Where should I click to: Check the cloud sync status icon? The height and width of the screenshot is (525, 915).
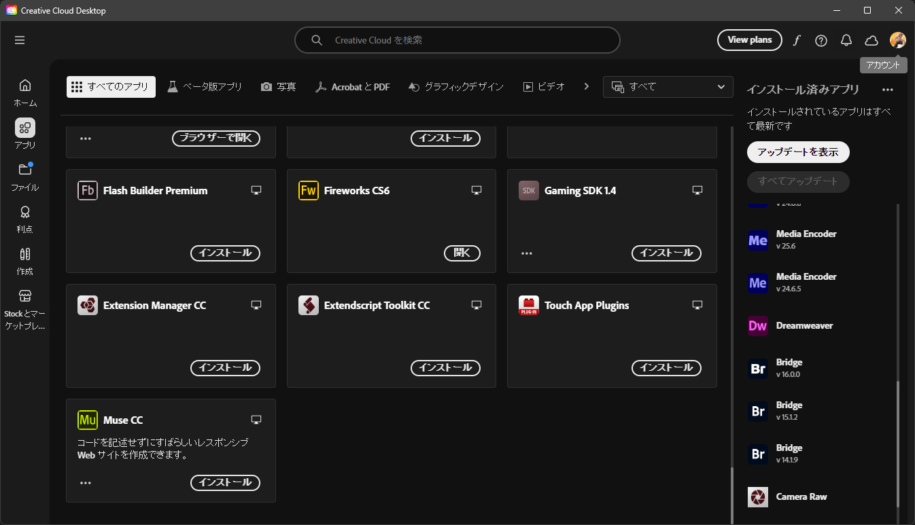point(871,40)
